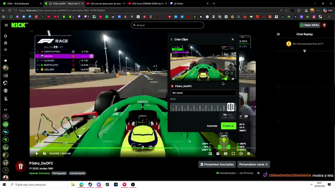Open Photoshop from the taskbar
335x188 pixels.
116,185
